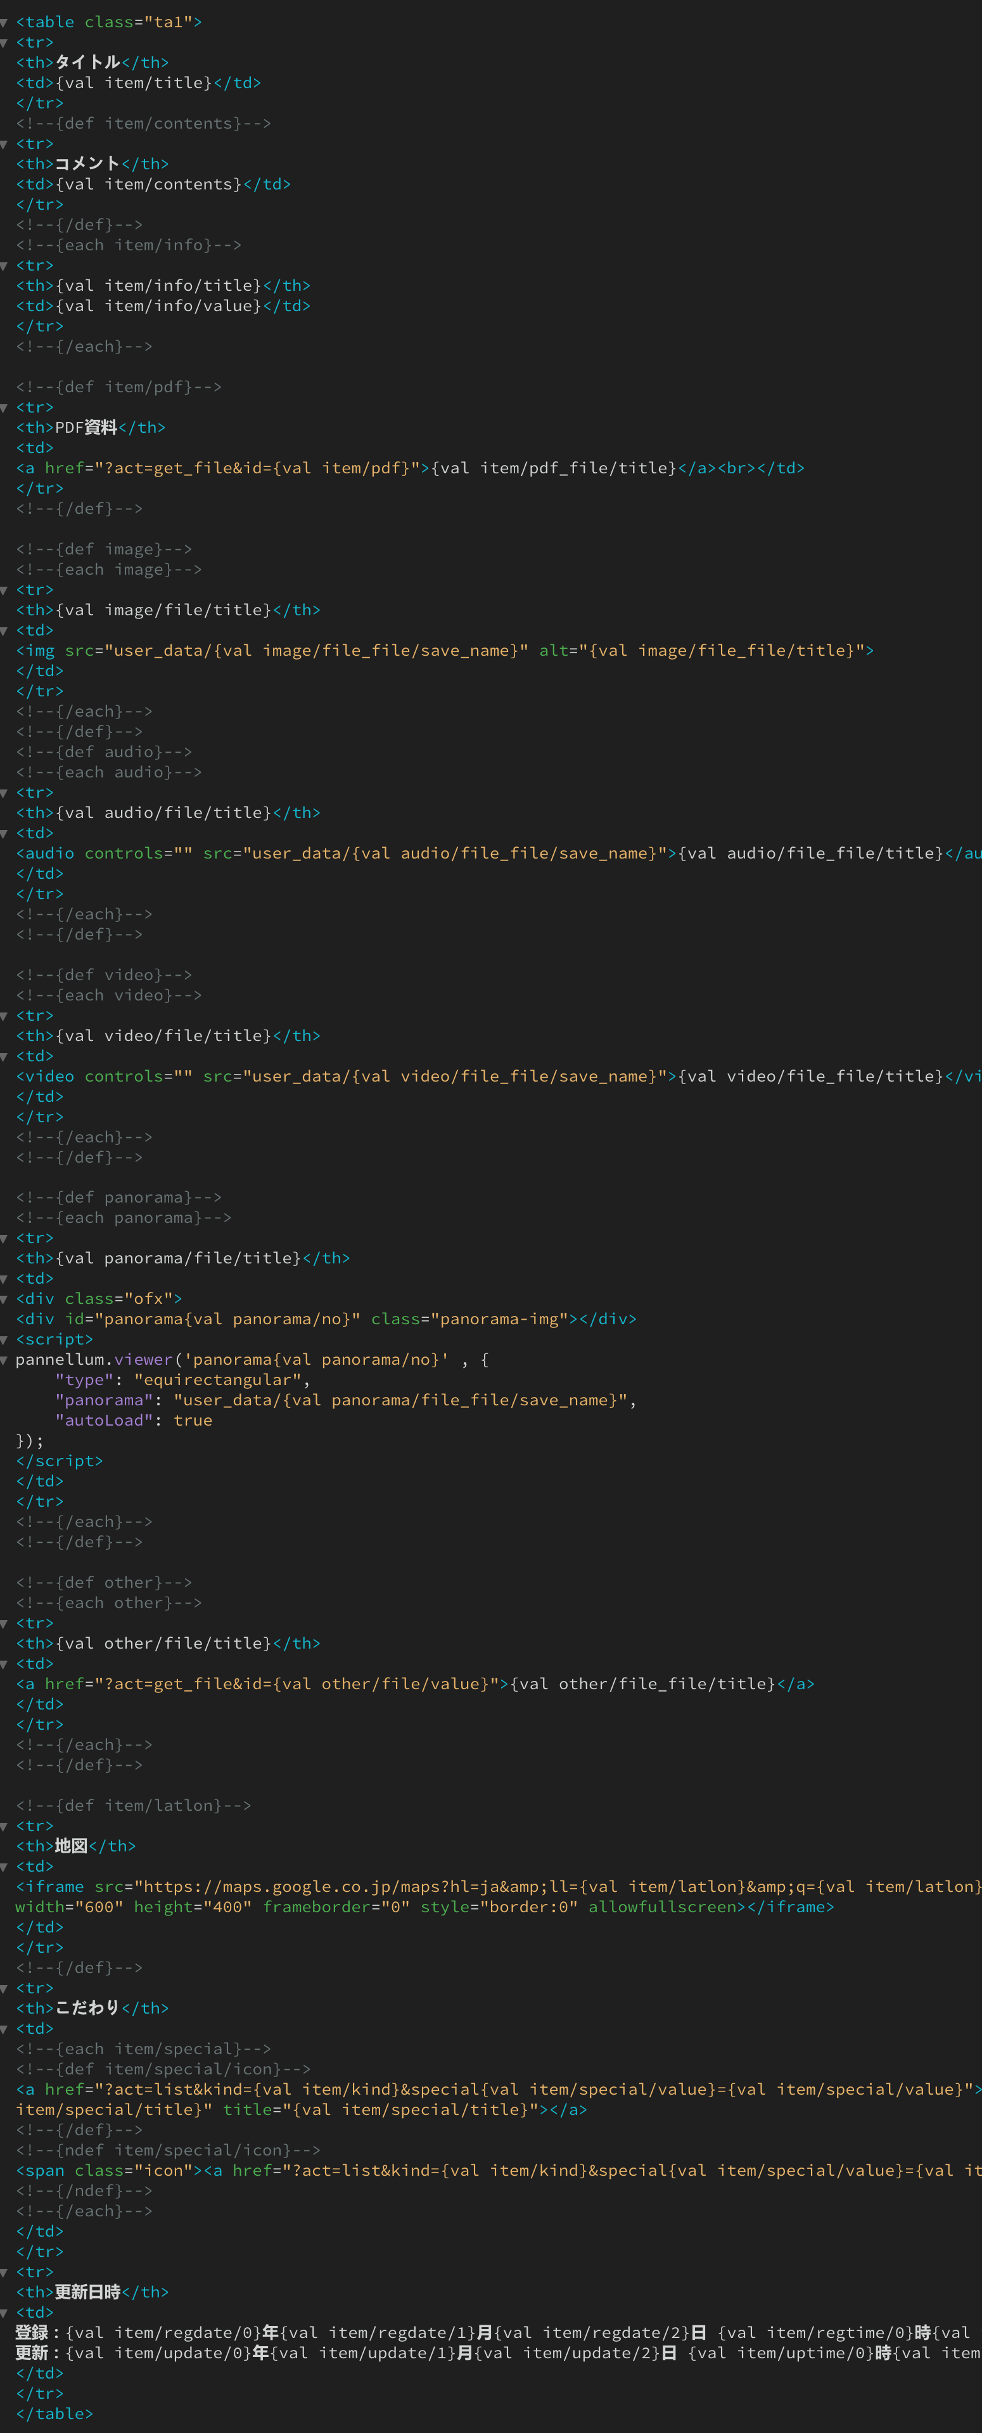Click the comment <!--{each other}-->
This screenshot has width=982, height=2433.
(x=108, y=1603)
